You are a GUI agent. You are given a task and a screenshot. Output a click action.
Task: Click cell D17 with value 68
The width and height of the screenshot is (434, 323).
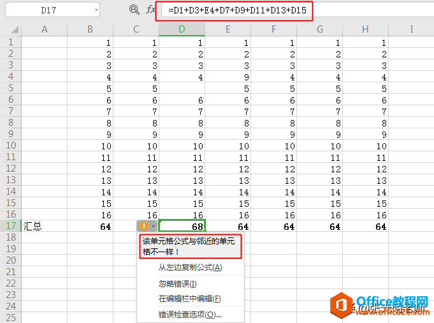pyautogui.click(x=182, y=226)
